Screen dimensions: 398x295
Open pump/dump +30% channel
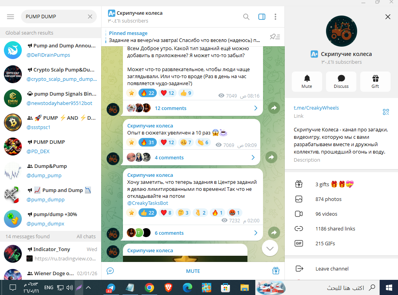51,219
